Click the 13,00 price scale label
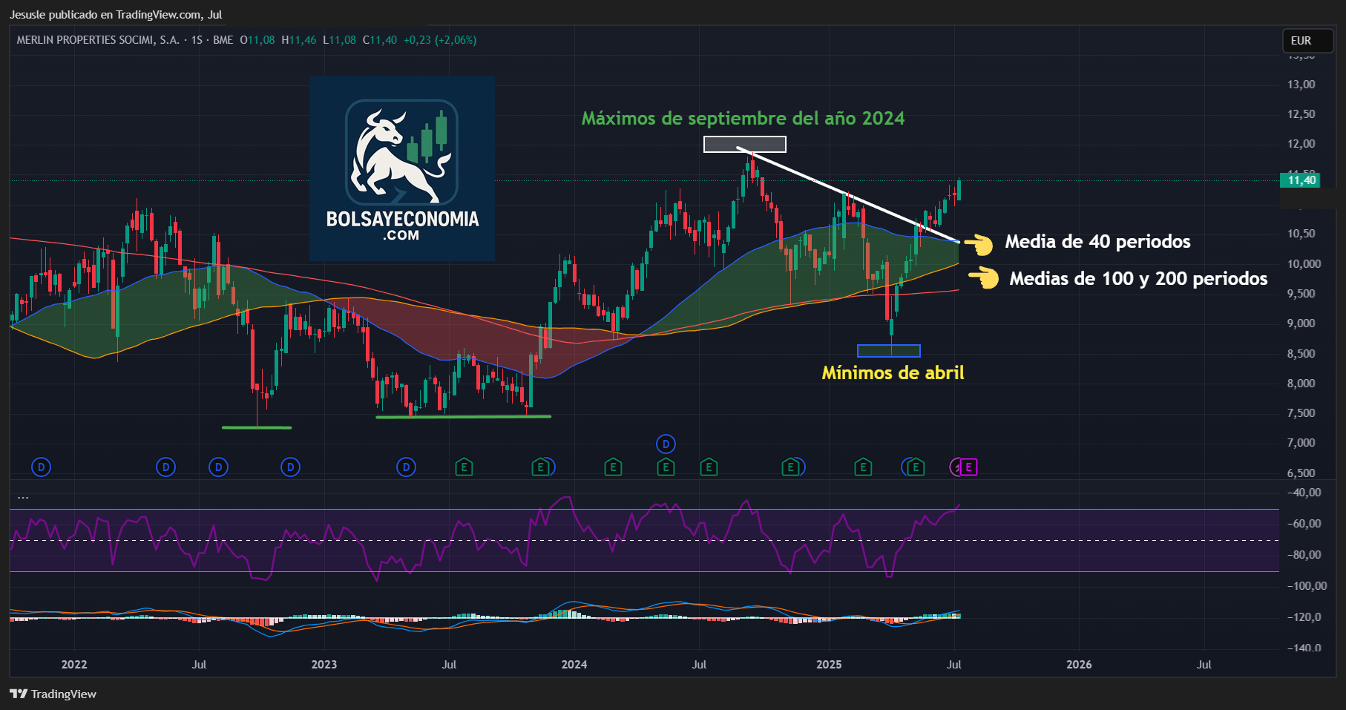This screenshot has height=710, width=1346. tap(1301, 85)
